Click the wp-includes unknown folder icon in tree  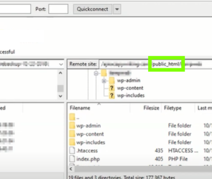[112, 96]
